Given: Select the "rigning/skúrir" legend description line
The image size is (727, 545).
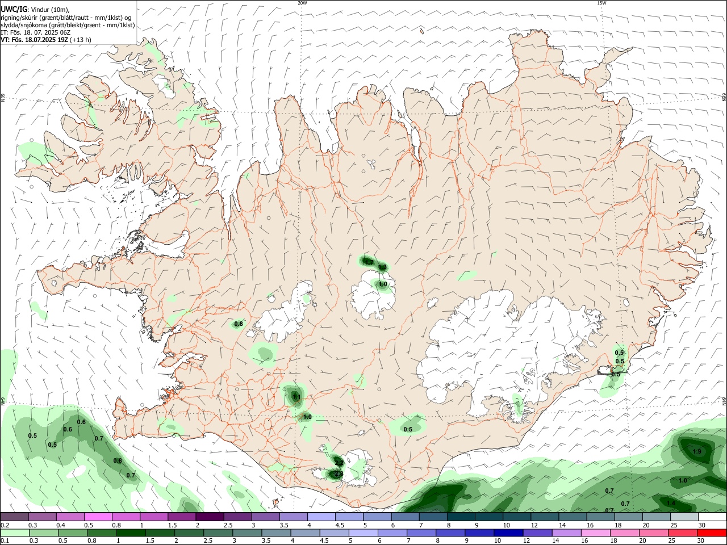Looking at the screenshot, I should 66,18.
